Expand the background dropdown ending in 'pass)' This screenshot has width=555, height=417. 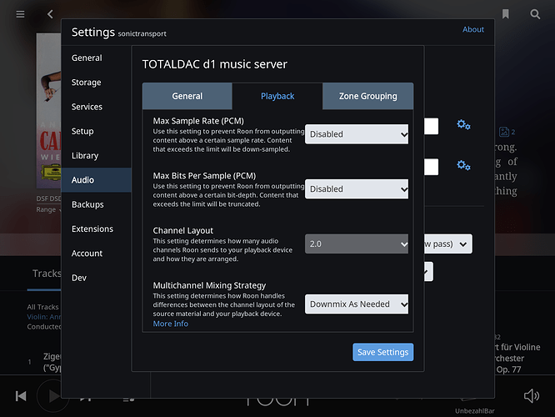coord(448,244)
